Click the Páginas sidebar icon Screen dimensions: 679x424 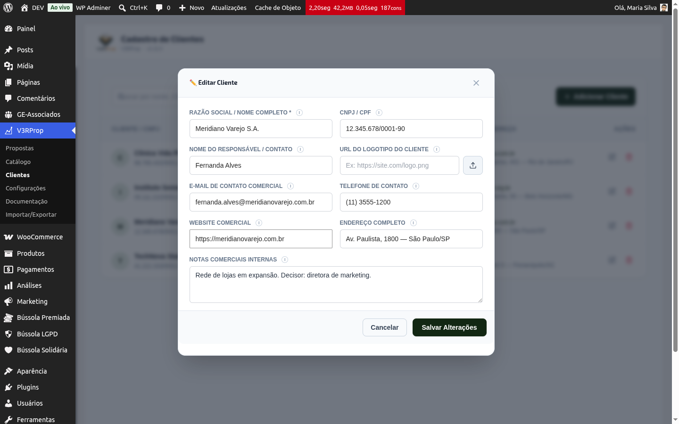8,82
